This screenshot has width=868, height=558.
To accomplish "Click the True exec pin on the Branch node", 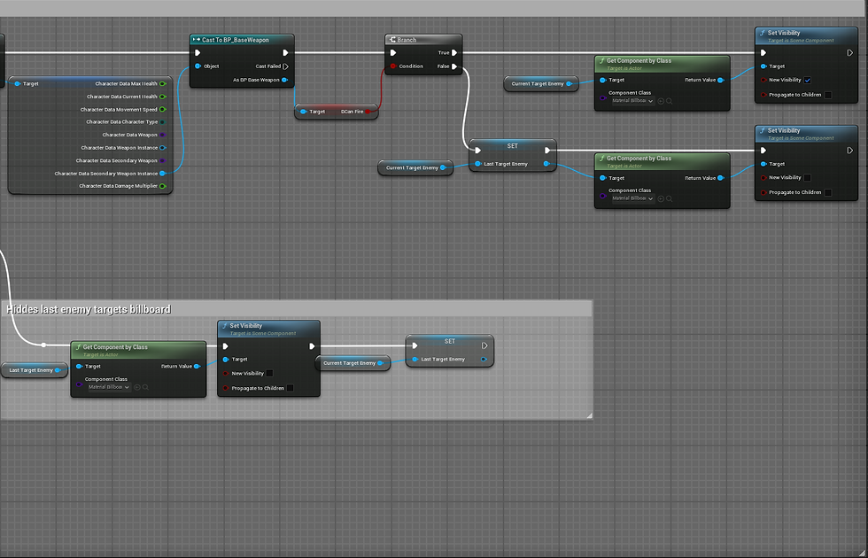I will (453, 52).
